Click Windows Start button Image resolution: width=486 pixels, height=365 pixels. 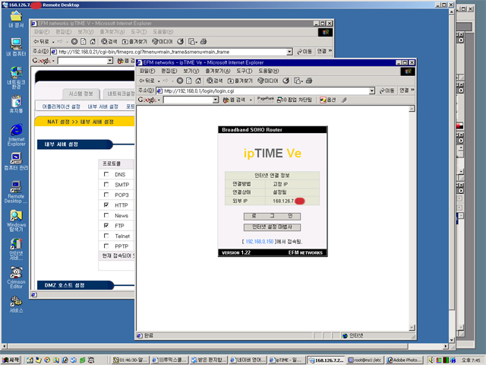click(x=11, y=360)
